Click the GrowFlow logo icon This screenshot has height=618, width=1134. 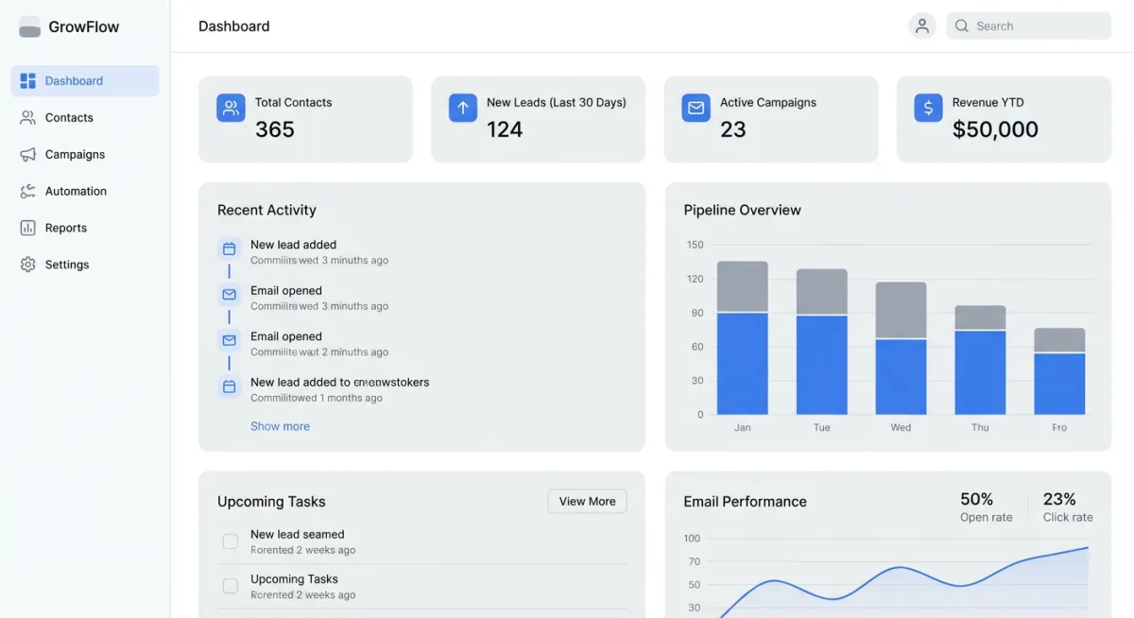tap(29, 26)
